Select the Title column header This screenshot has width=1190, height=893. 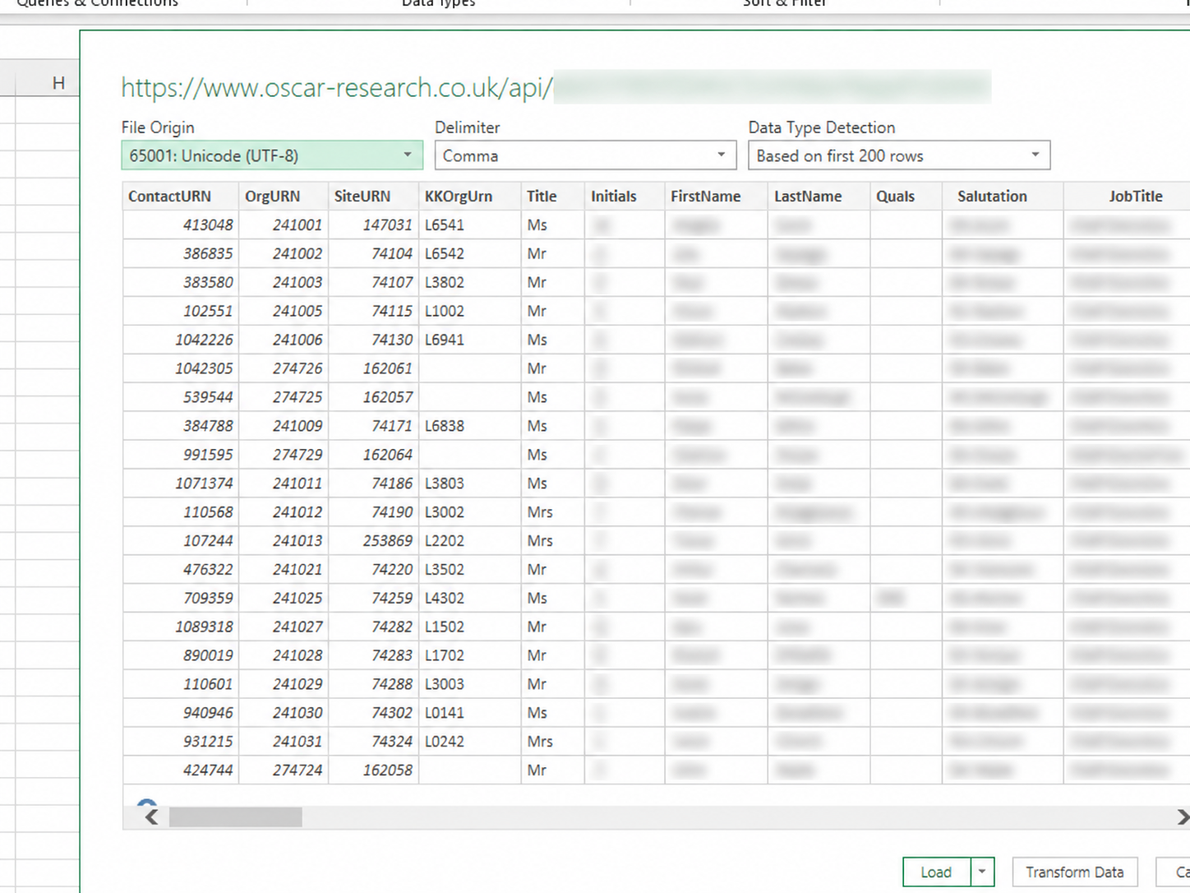553,197
